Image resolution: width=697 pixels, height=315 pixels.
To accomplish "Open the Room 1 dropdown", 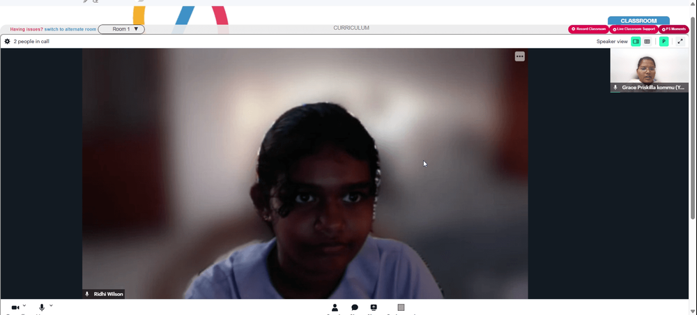I will (x=121, y=29).
